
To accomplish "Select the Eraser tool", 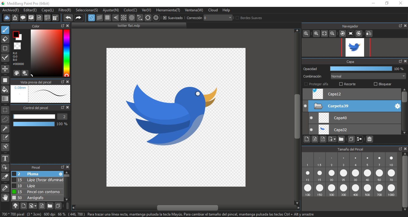I will click(5, 39).
